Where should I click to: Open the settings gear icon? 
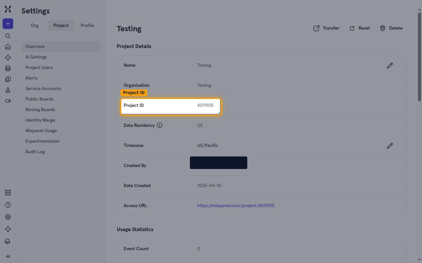point(8,217)
